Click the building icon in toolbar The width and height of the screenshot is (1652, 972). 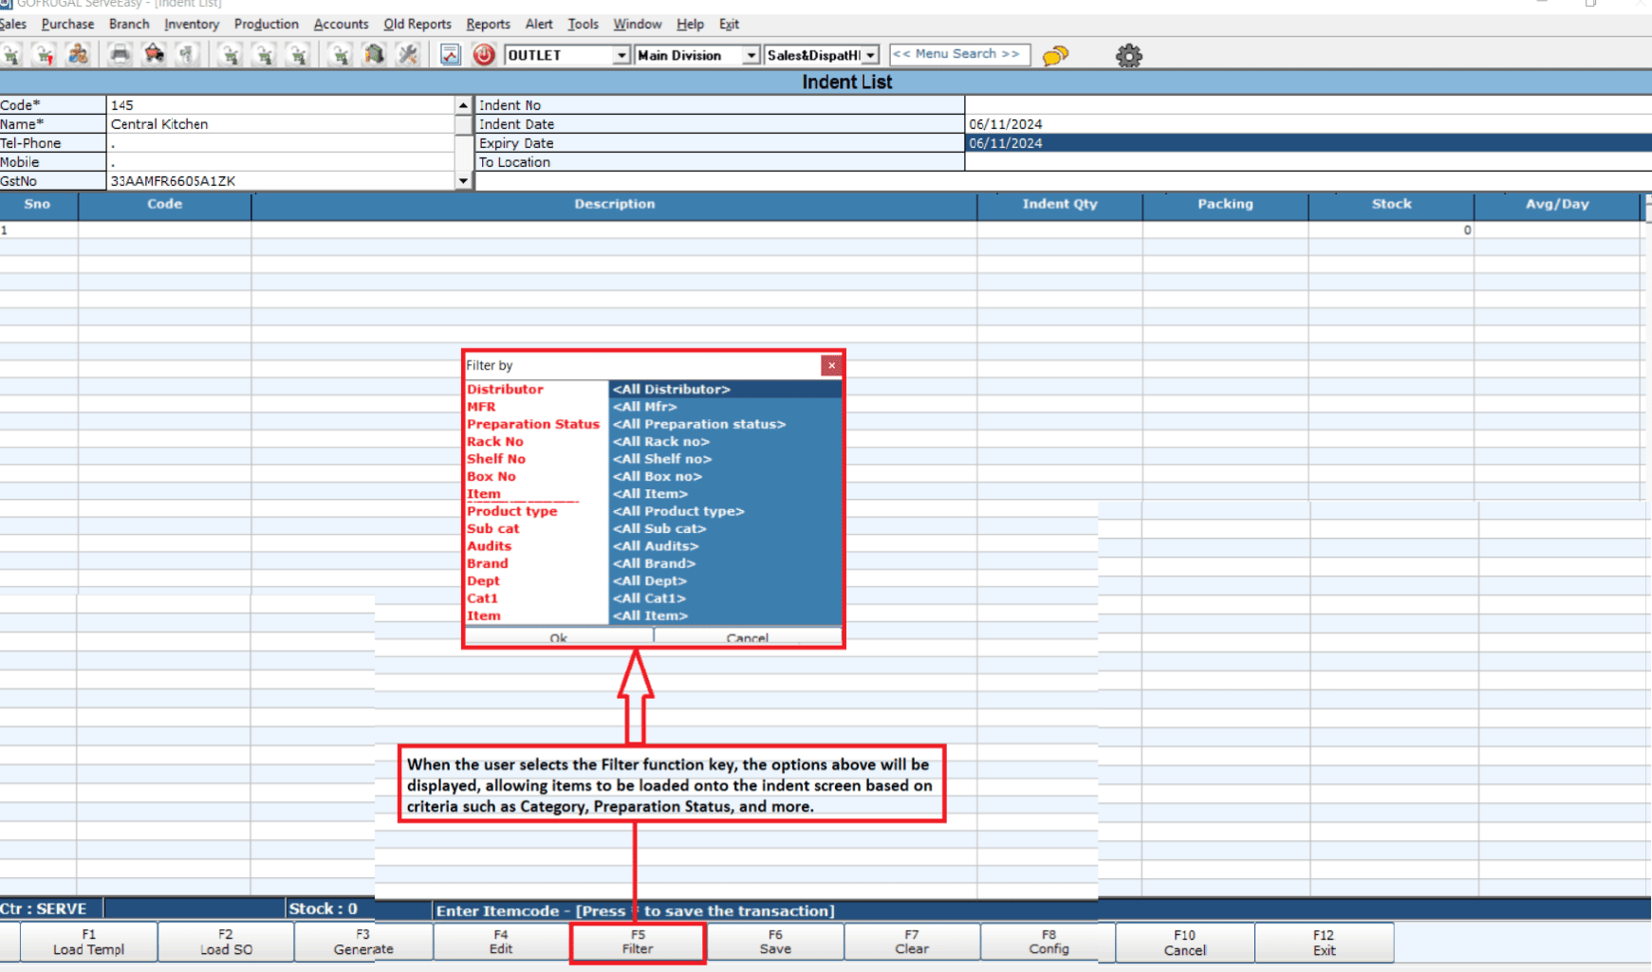tap(375, 55)
